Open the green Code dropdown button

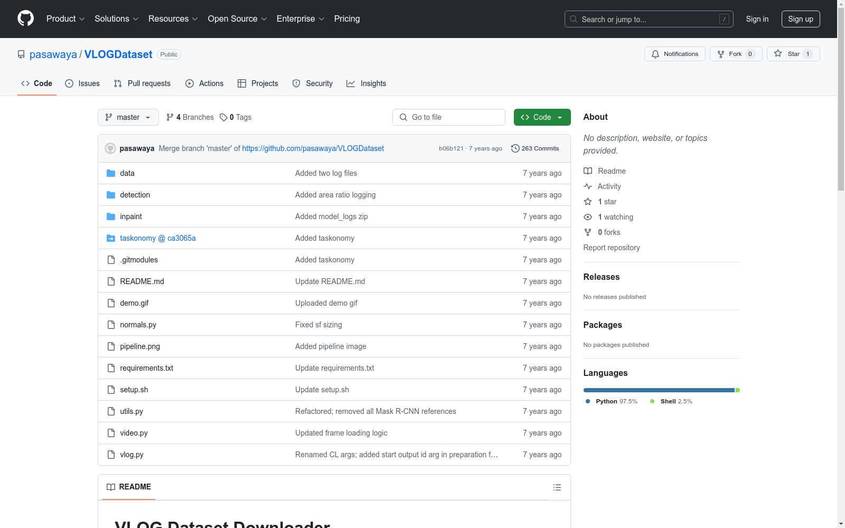pos(542,117)
